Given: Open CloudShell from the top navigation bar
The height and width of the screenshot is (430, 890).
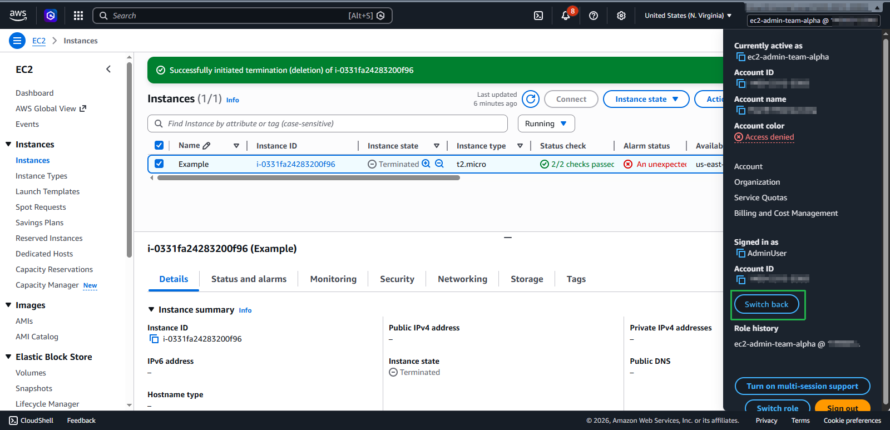Looking at the screenshot, I should (x=538, y=16).
